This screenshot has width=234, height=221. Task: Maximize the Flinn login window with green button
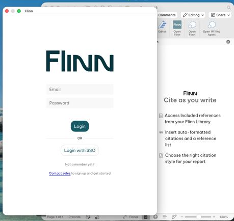tap(19, 11)
